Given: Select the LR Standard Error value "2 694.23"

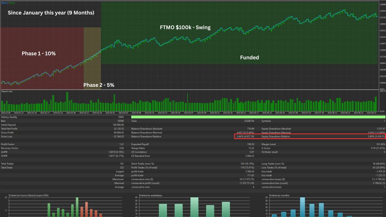Looking at the screenshot, I should coord(250,156).
